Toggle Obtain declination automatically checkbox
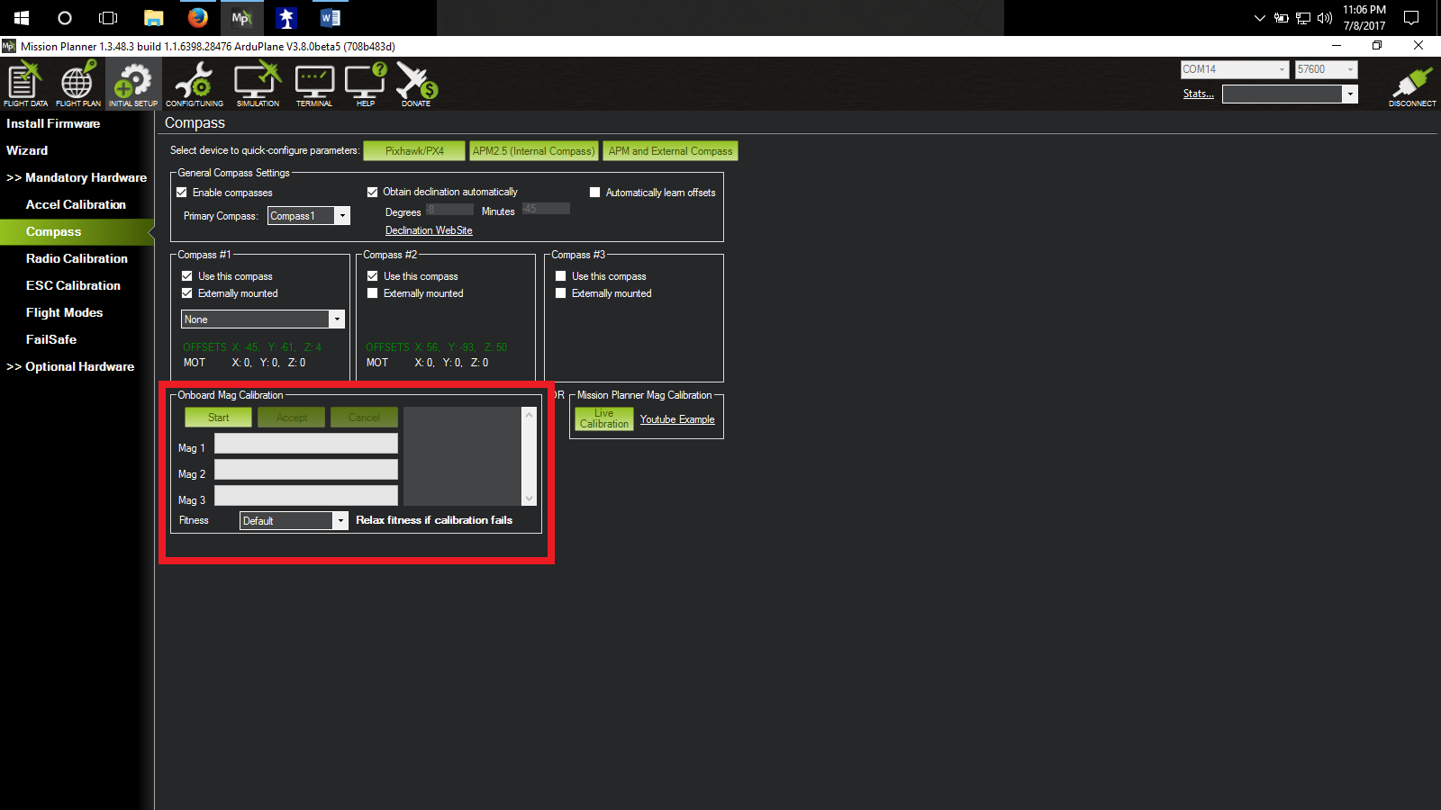Screen dimensions: 1441x810 pyautogui.click(x=372, y=192)
